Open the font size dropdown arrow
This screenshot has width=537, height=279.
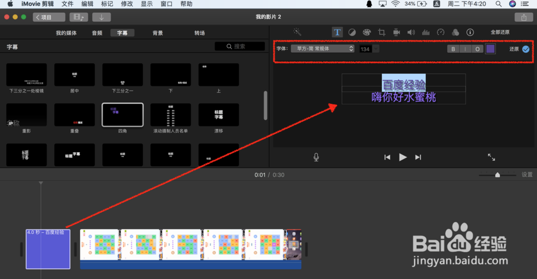click(x=376, y=49)
